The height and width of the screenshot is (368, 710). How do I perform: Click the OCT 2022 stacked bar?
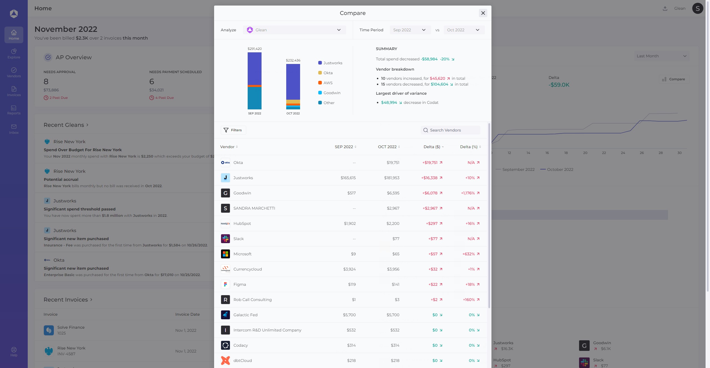[293, 87]
